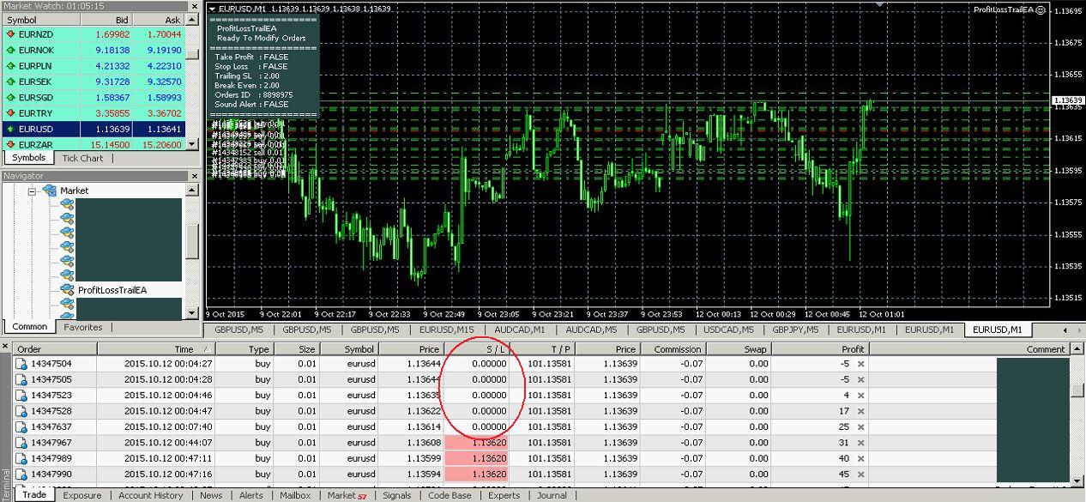Close the order showing profit 40
This screenshot has width=1086, height=502.
[861, 458]
